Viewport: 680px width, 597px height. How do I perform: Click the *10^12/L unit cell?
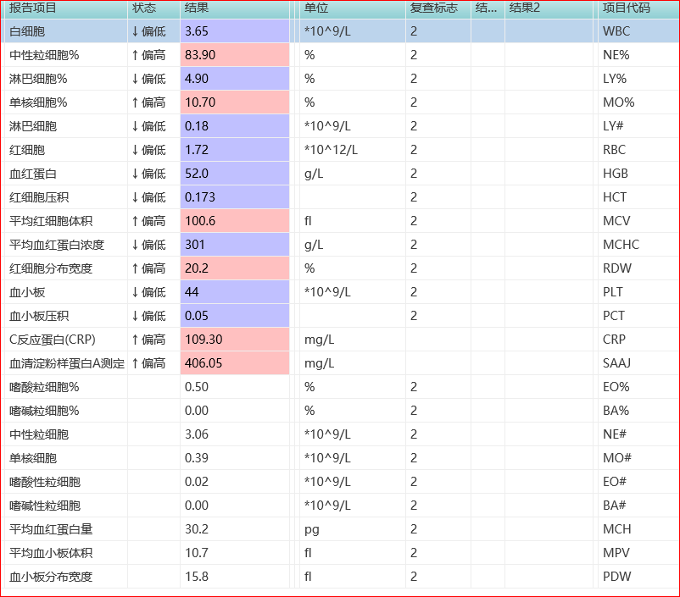331,150
